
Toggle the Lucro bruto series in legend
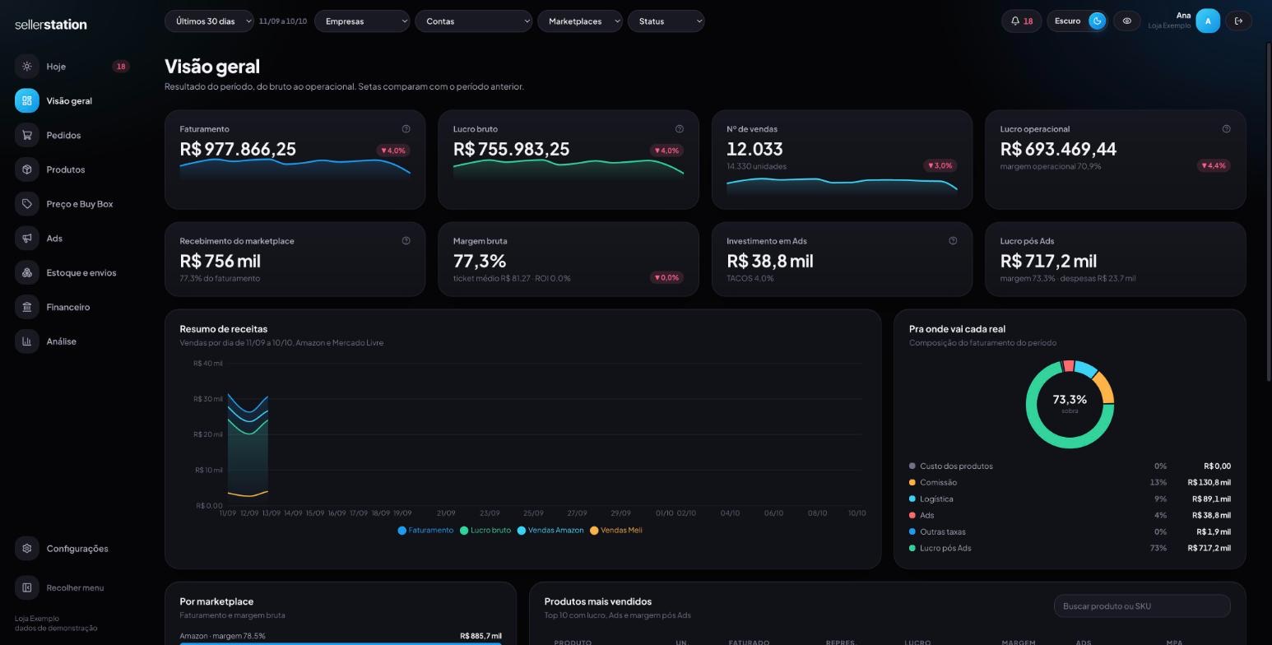pyautogui.click(x=485, y=531)
